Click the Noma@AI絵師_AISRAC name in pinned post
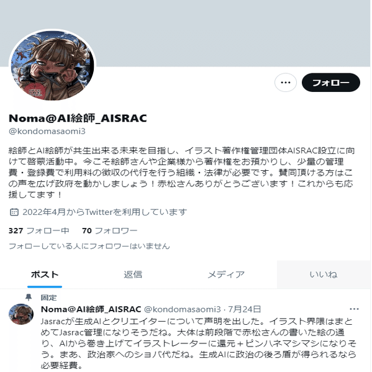The image size is (372, 372). [91, 309]
